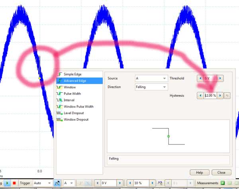Click the Close button in the dialog
239x189 pixels.
[221, 172]
